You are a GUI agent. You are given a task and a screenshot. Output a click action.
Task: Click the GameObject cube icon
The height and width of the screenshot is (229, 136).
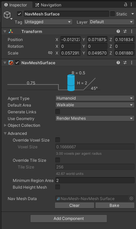tap(7, 15)
